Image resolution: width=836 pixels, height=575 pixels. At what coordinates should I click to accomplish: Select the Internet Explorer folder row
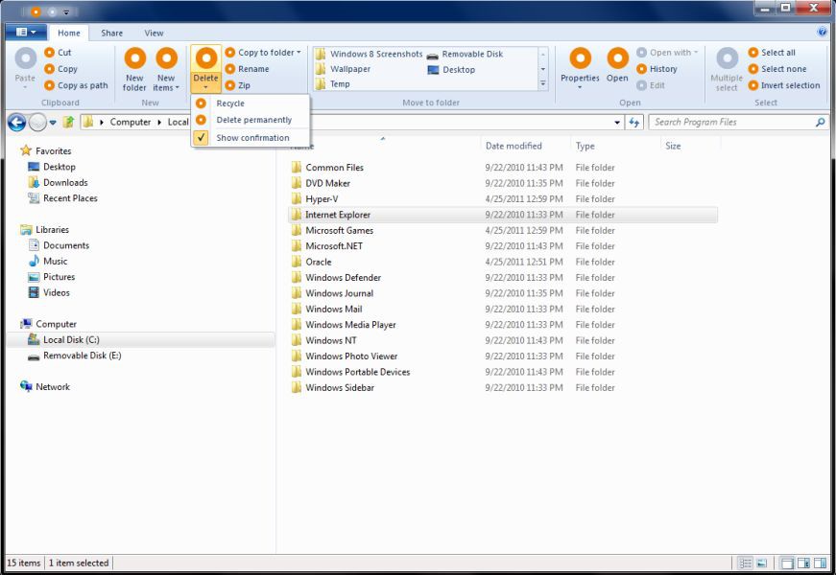(503, 215)
